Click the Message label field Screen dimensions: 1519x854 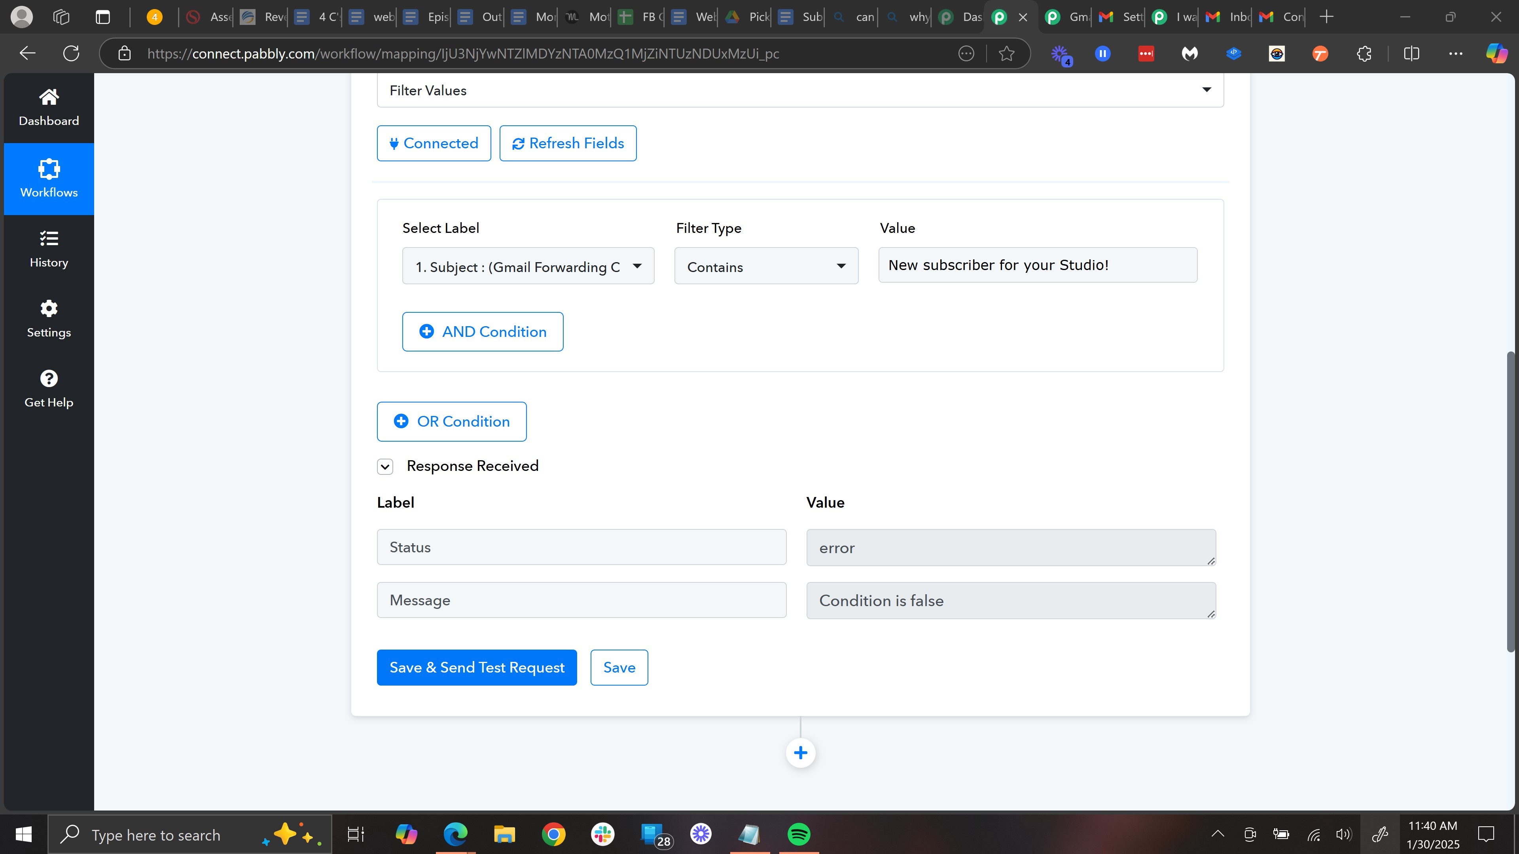581,600
